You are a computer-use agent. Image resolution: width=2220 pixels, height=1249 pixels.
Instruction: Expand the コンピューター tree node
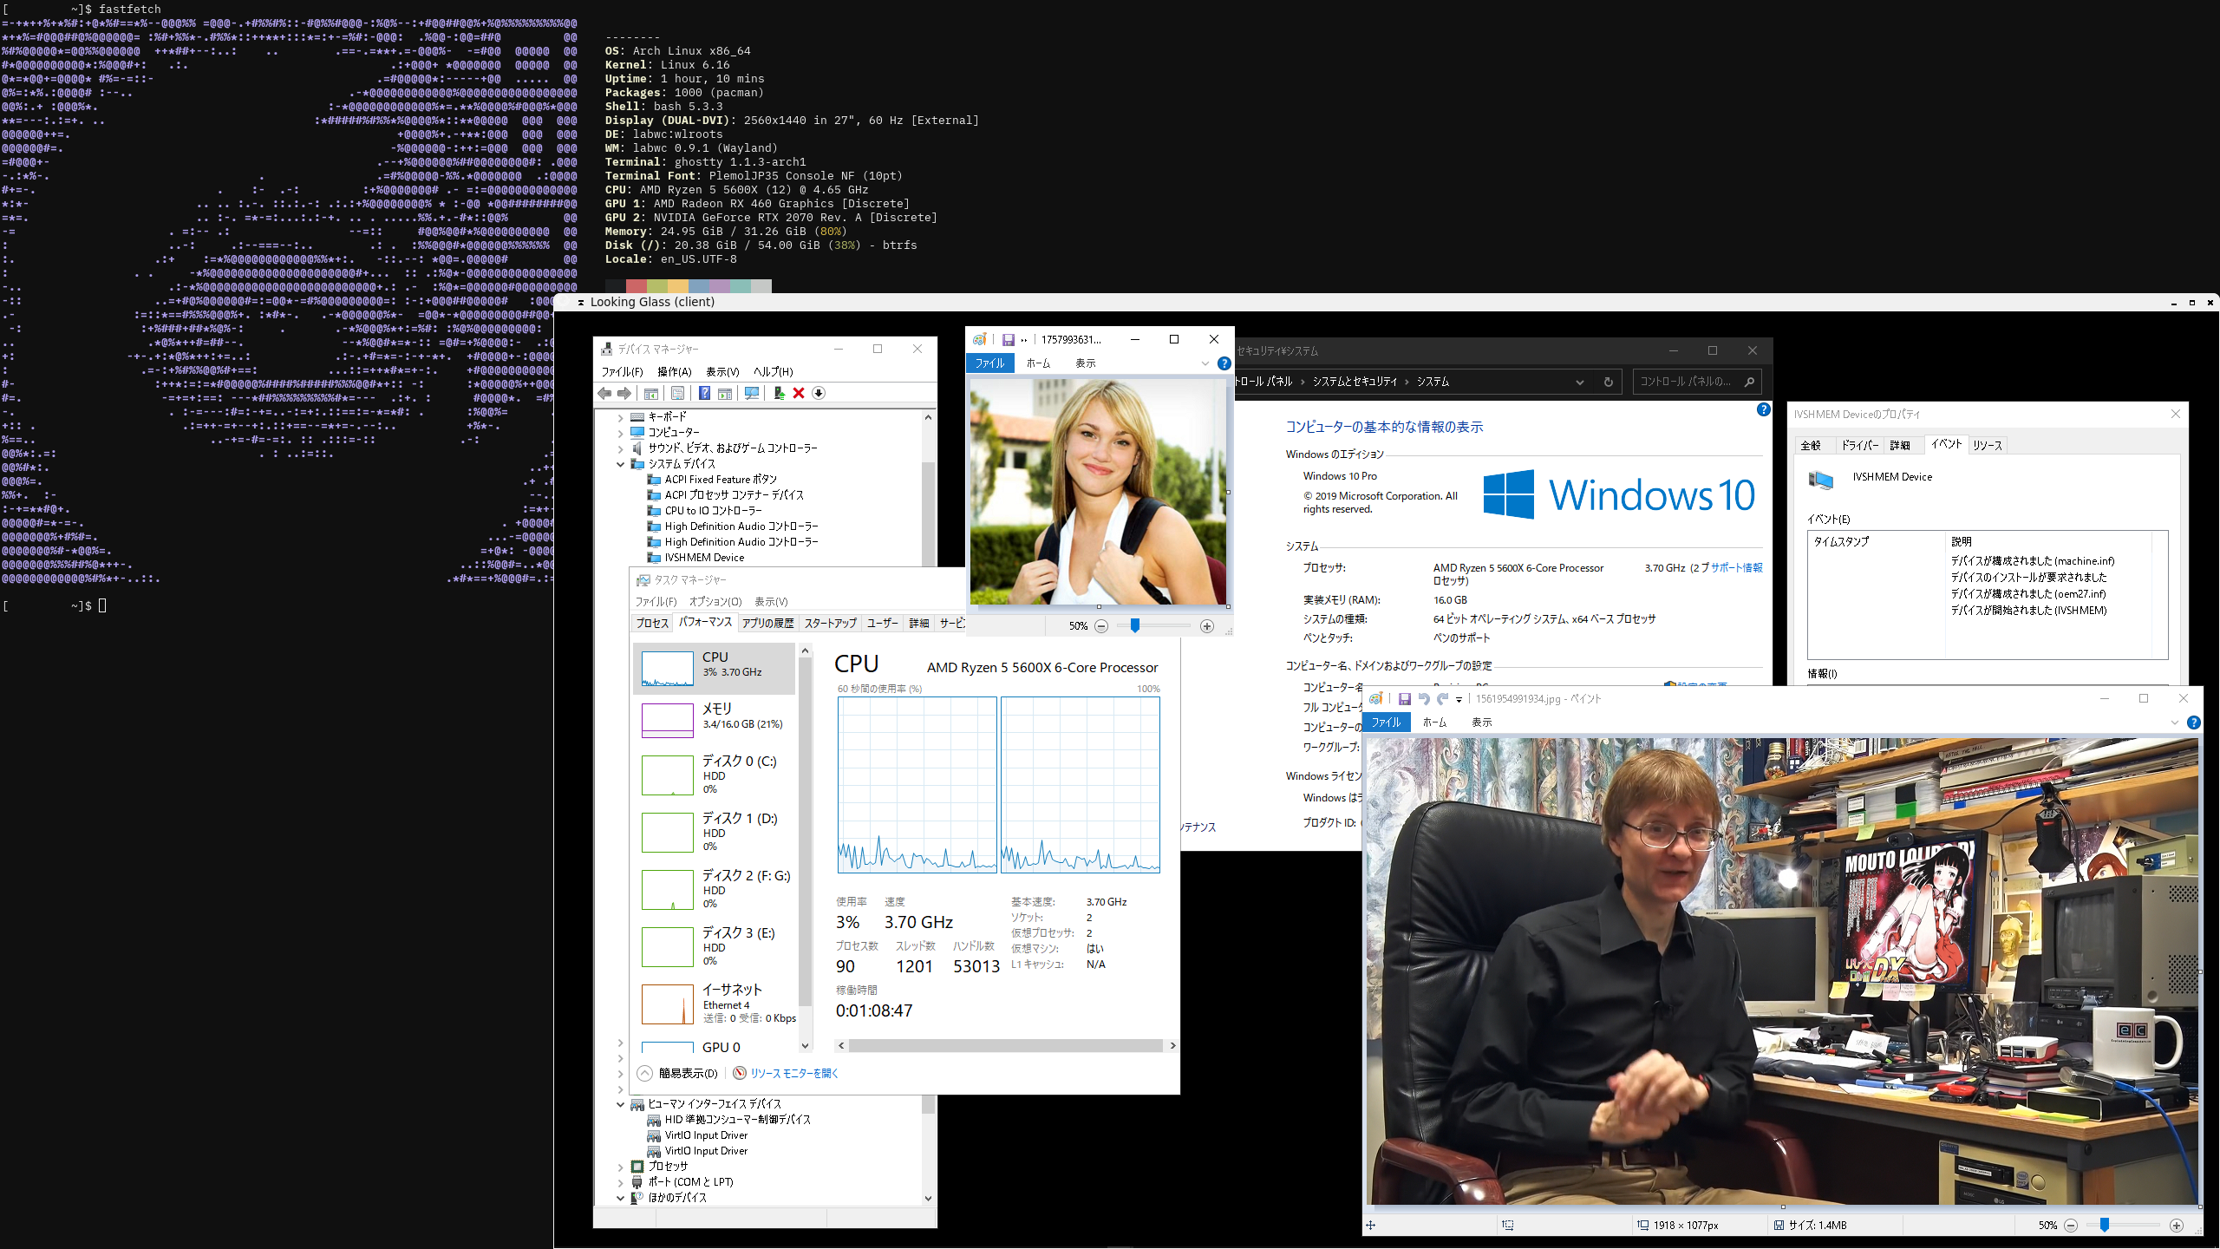pyautogui.click(x=621, y=433)
